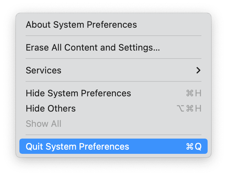The width and height of the screenshot is (227, 176).
Task: Click the item below Hide System Preferences
Action: pyautogui.click(x=51, y=108)
